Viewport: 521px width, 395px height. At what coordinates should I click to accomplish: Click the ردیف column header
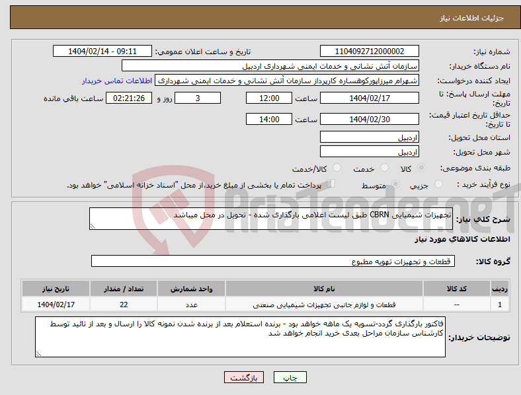pos(500,289)
